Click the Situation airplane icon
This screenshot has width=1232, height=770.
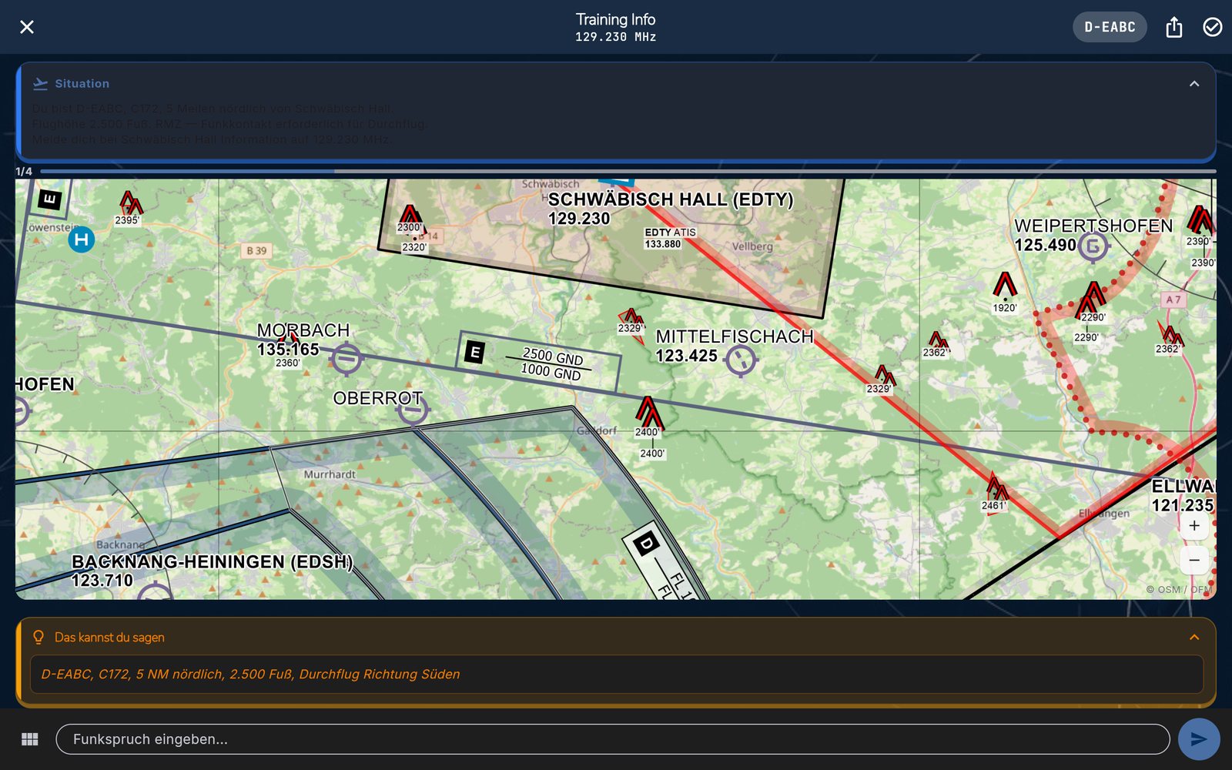click(40, 83)
